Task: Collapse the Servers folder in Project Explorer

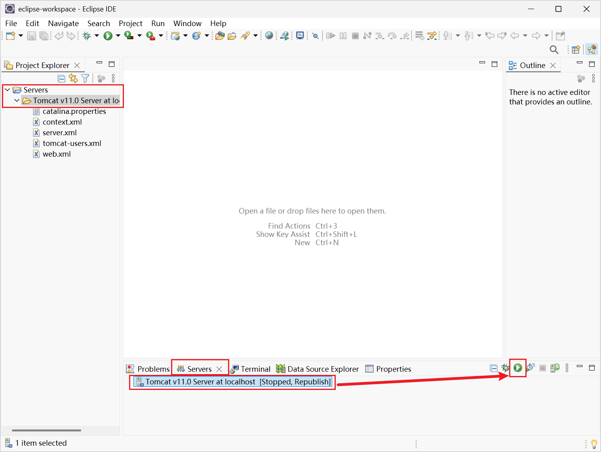Action: (x=8, y=90)
